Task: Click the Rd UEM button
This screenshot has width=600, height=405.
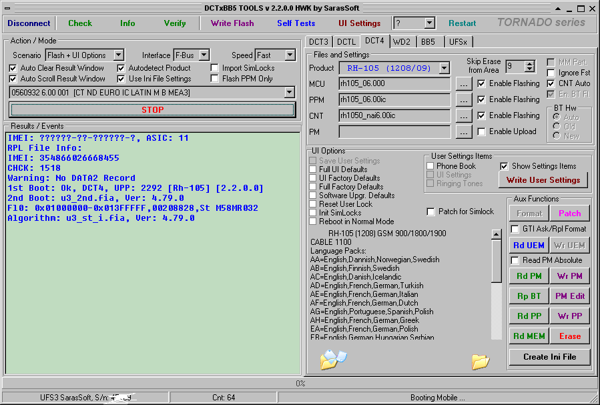Action: 529,245
